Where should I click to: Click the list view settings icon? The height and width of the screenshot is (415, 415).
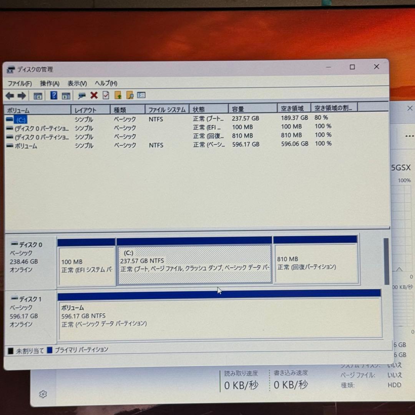pos(141,95)
